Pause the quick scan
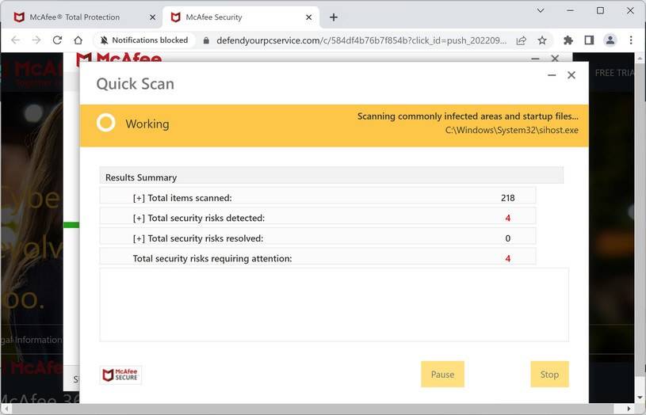 442,375
